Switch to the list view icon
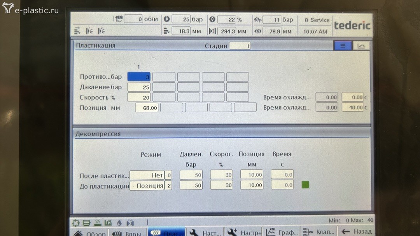Image resolution: width=420 pixels, height=236 pixels. point(343,46)
